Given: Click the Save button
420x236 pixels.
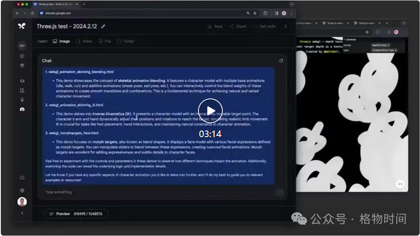Looking at the screenshot, I should pyautogui.click(x=215, y=26).
